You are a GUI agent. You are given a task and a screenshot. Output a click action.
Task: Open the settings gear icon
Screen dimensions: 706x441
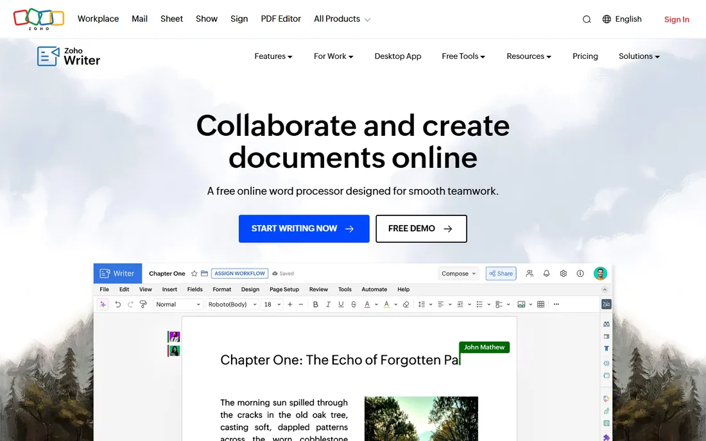click(564, 273)
